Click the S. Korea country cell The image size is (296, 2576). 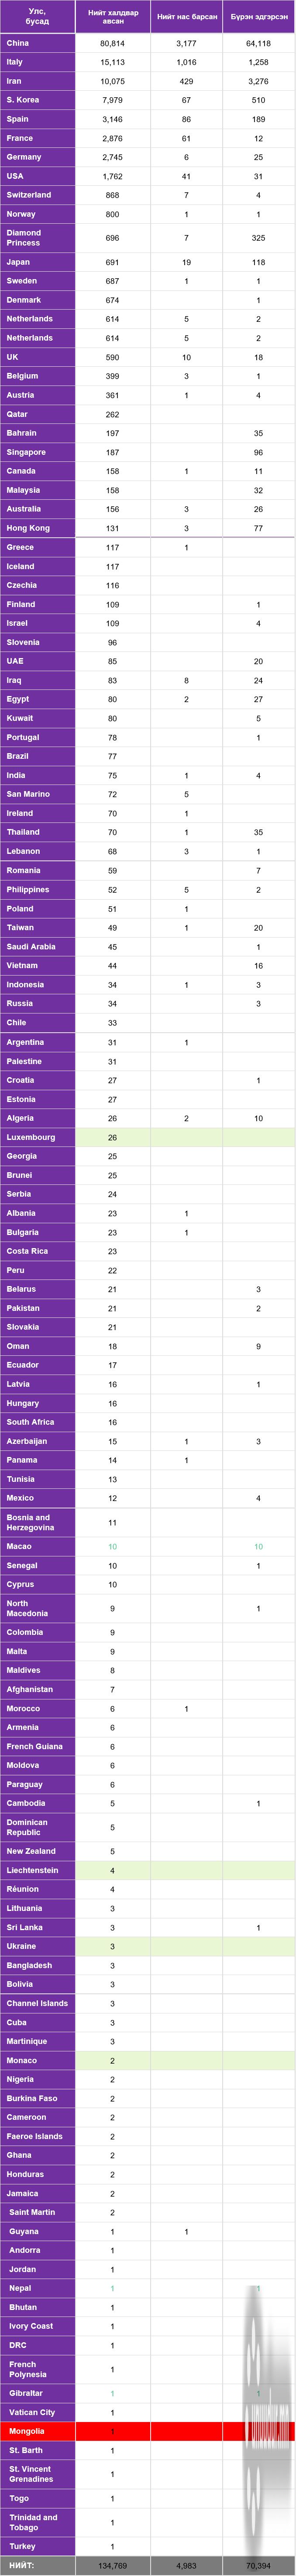click(x=37, y=100)
